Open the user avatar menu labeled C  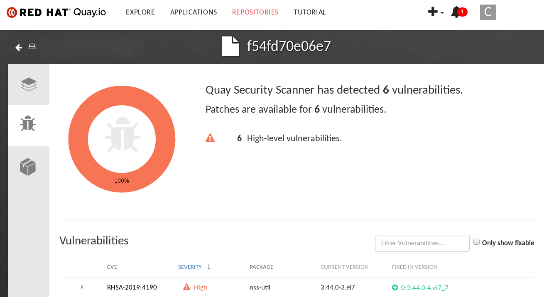[488, 12]
